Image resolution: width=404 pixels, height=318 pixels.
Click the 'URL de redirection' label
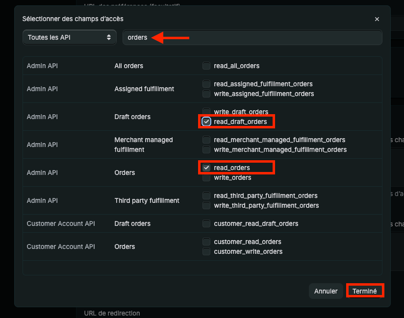pos(112,313)
